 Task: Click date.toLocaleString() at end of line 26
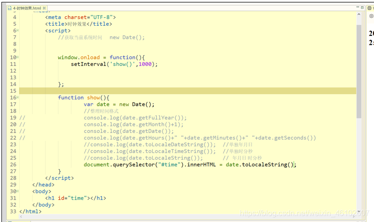pos(259,165)
